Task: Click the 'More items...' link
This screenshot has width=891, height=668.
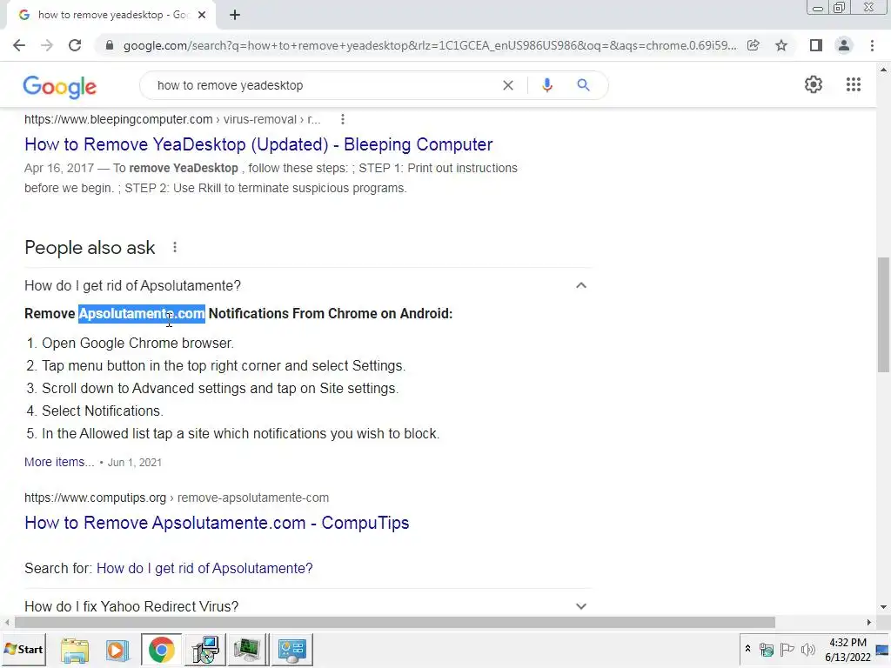Action: (x=59, y=462)
